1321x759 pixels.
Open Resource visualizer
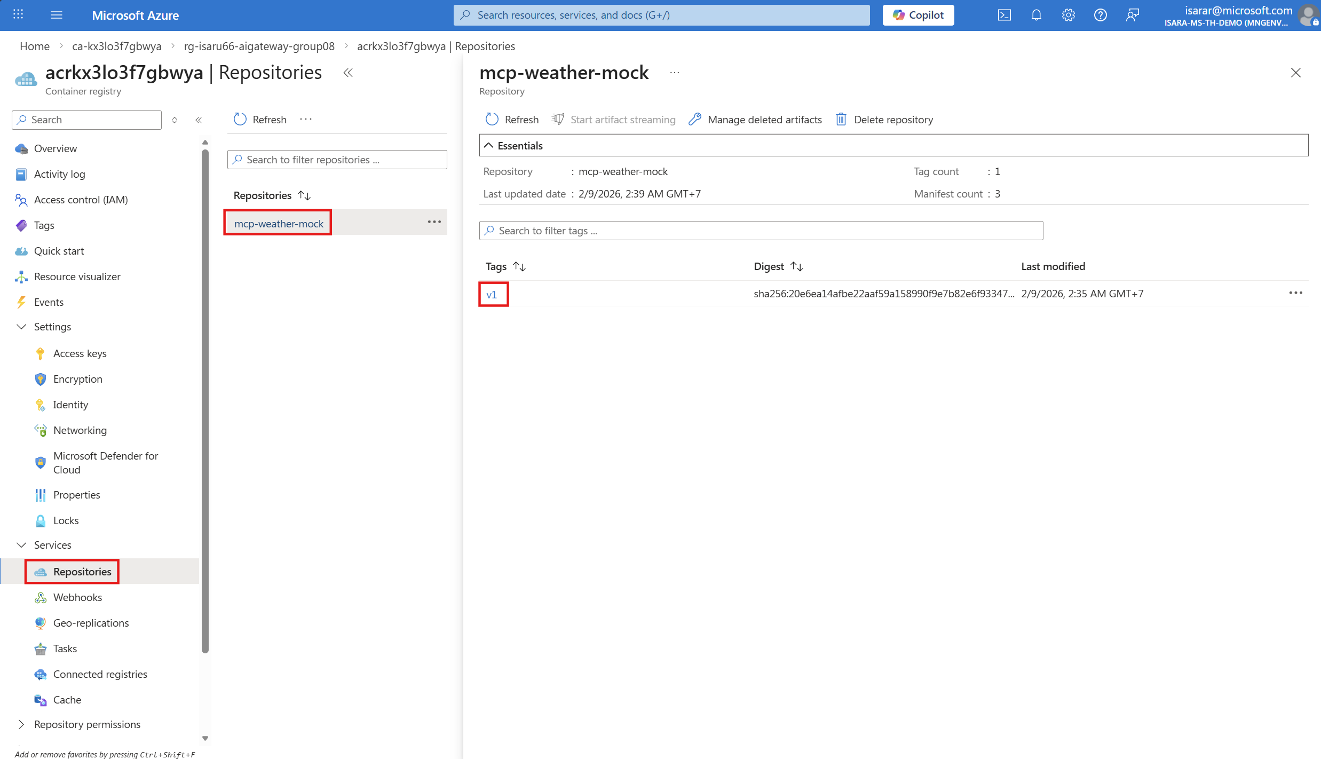pyautogui.click(x=77, y=276)
